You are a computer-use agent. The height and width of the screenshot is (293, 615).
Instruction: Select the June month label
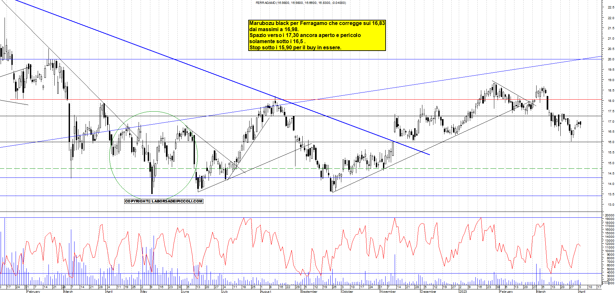click(x=185, y=291)
